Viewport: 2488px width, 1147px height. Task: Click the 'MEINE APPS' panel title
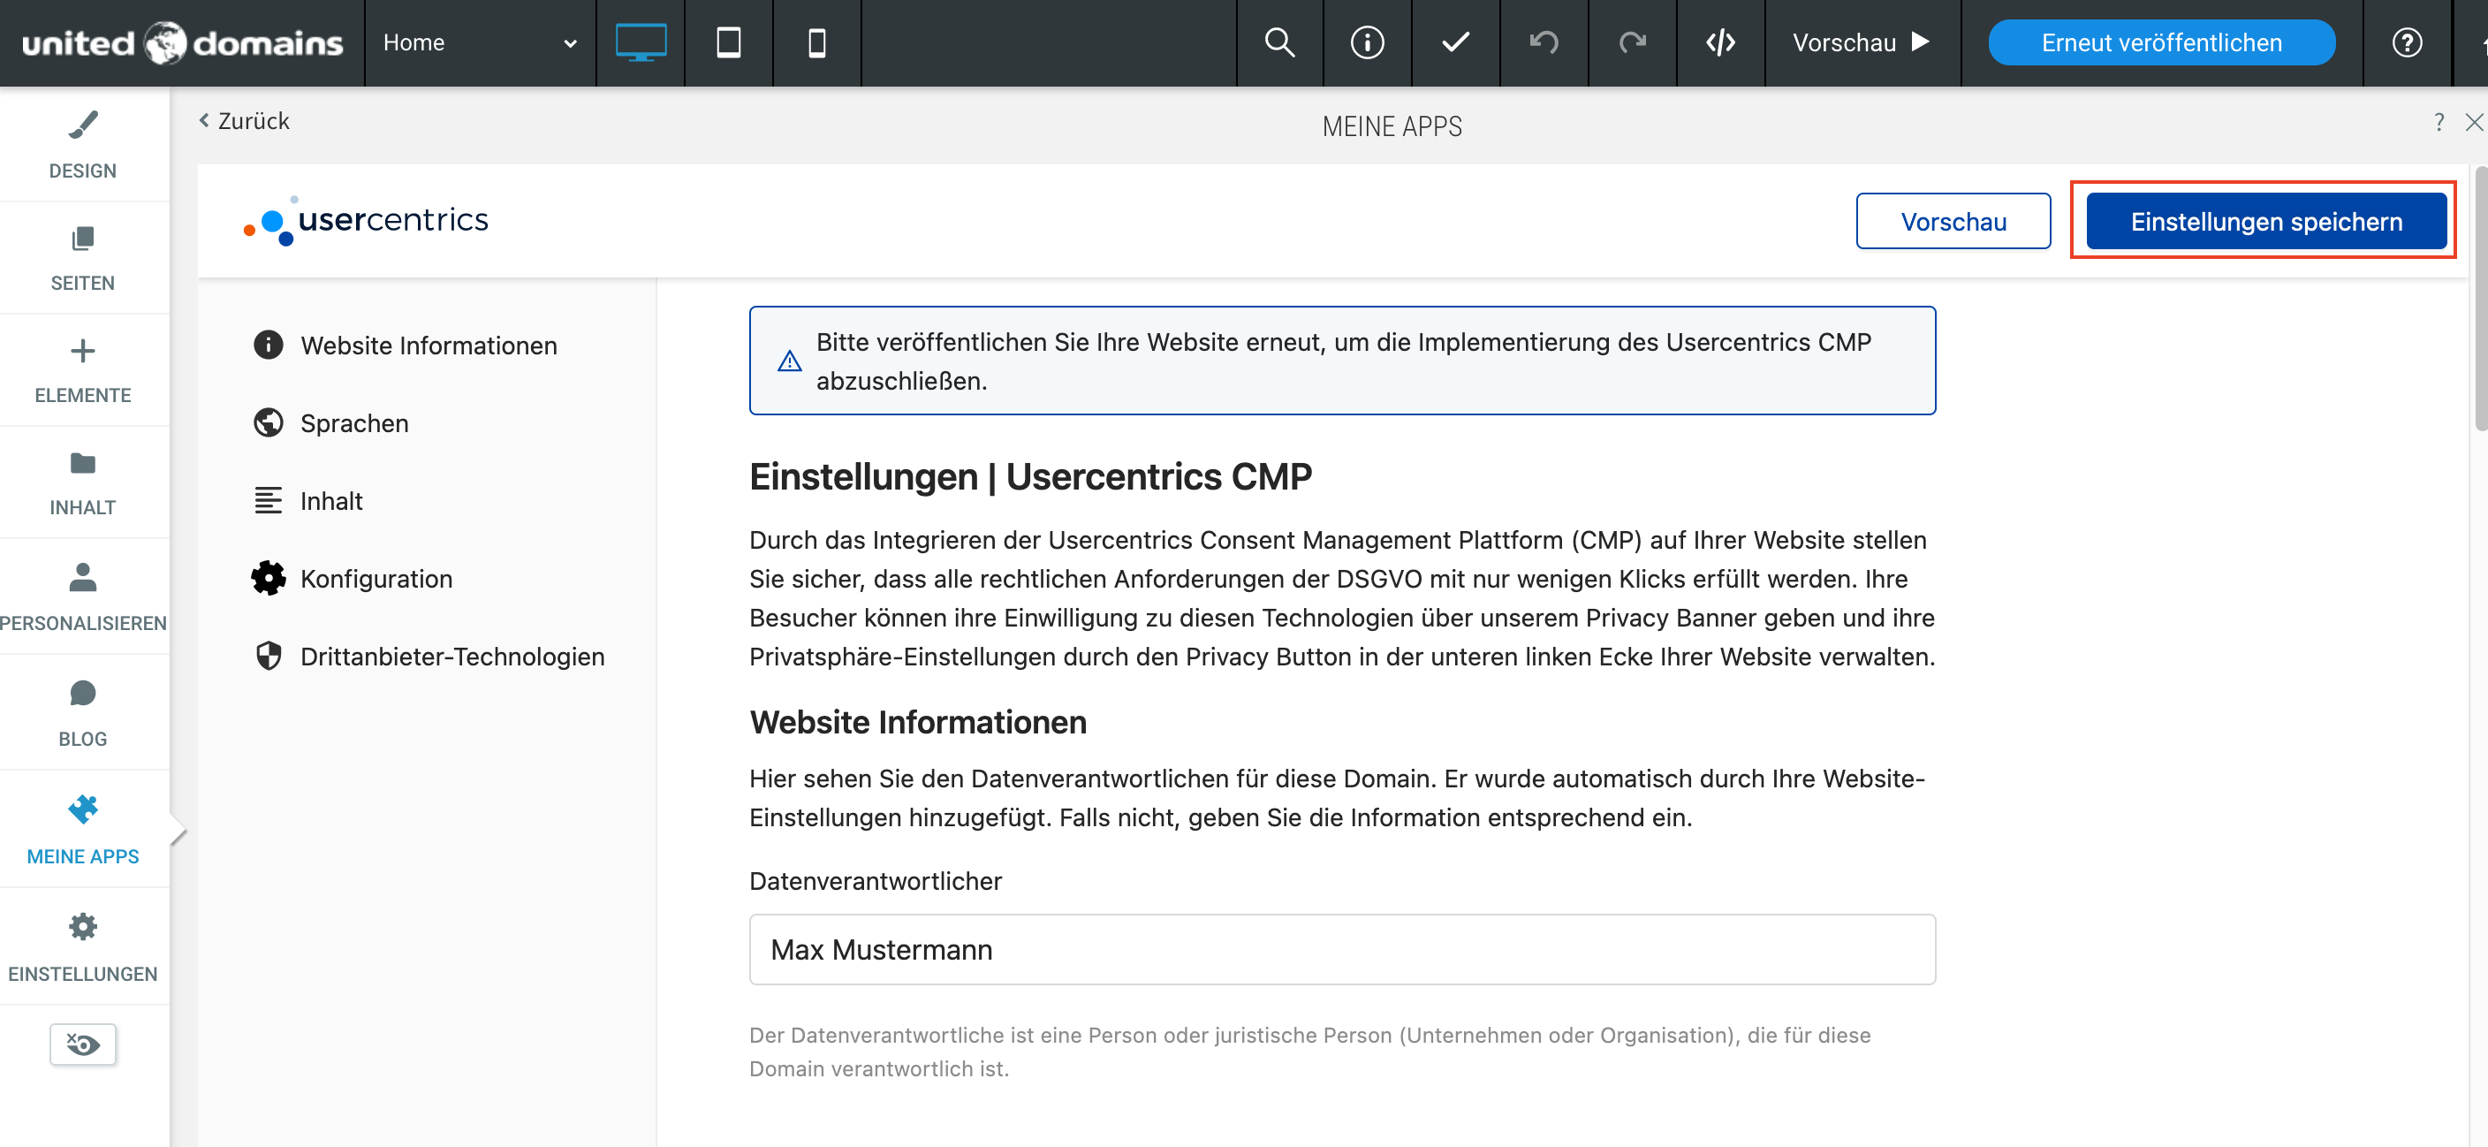point(1392,125)
